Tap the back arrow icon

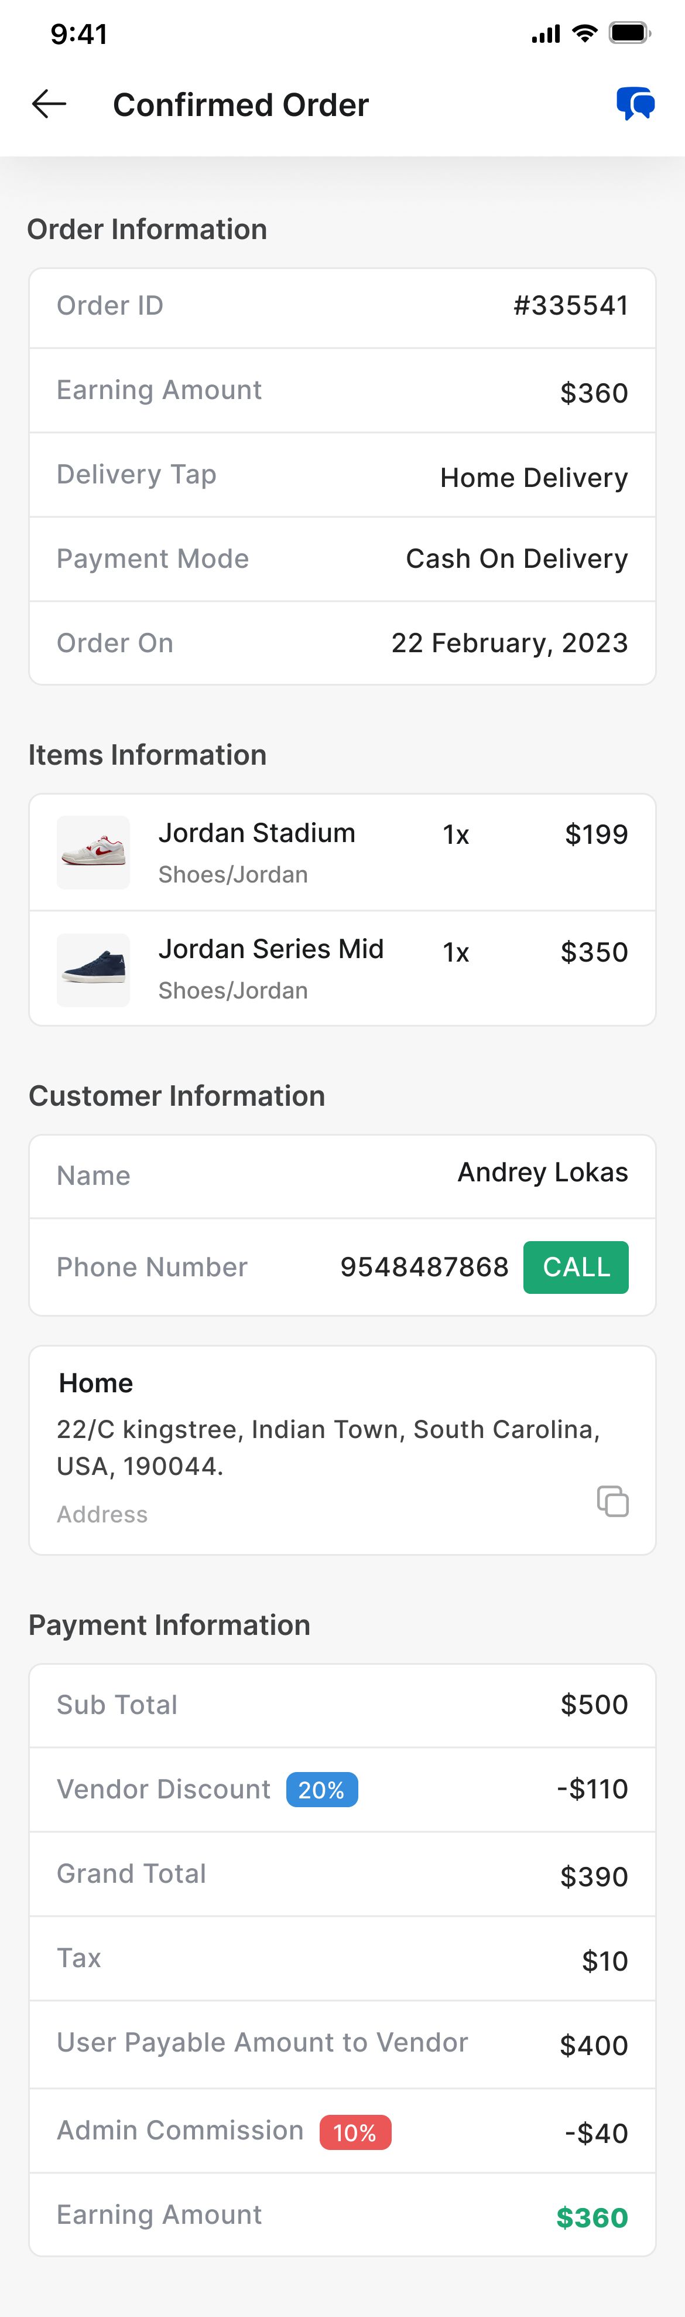(49, 104)
